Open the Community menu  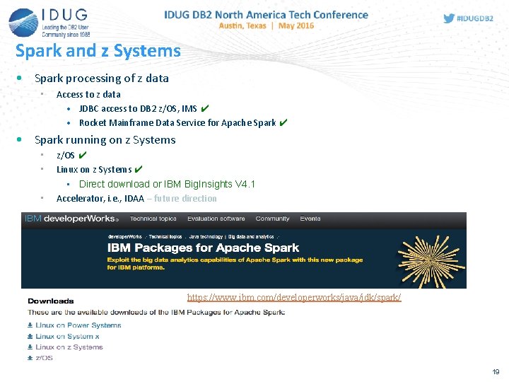[x=272, y=219]
